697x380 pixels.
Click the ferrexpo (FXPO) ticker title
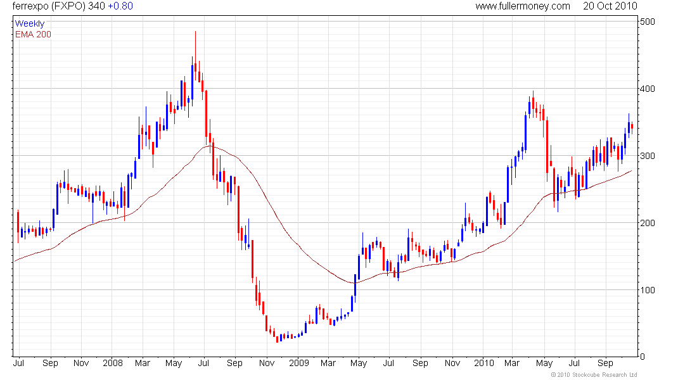pos(49,6)
